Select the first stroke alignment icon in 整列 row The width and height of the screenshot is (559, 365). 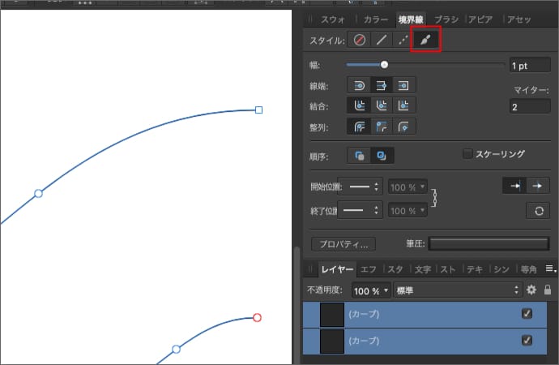pyautogui.click(x=360, y=126)
